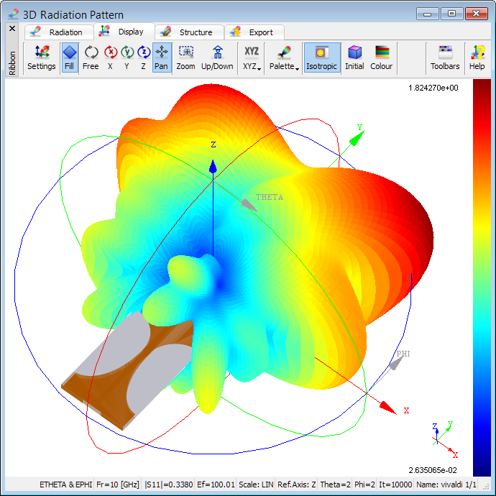
Task: Click the Up/Down view tool
Action: [x=217, y=58]
